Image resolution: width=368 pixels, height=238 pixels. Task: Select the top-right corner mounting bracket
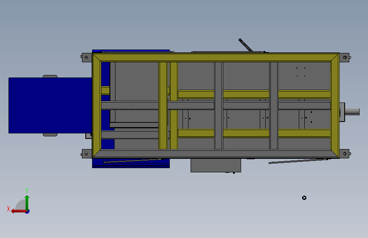tap(345, 58)
